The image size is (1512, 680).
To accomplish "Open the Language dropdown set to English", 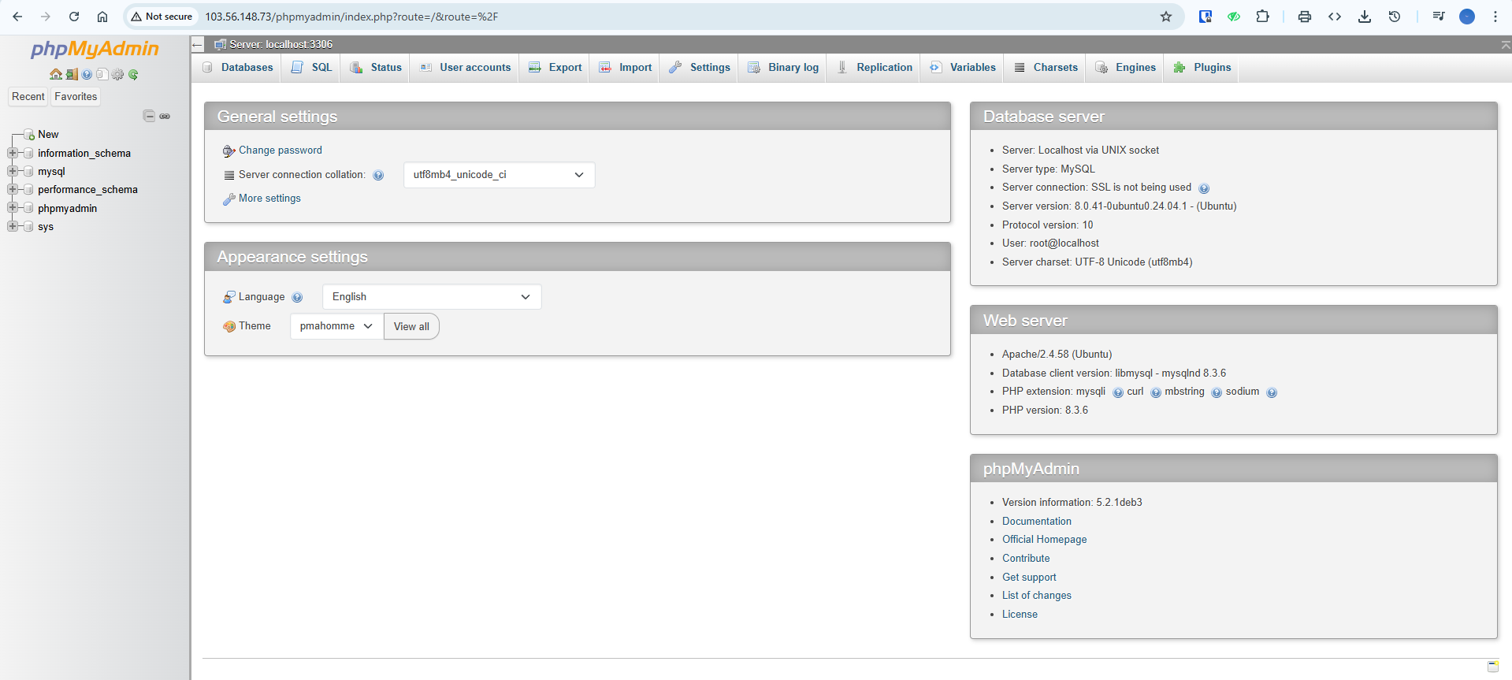I will coord(432,297).
